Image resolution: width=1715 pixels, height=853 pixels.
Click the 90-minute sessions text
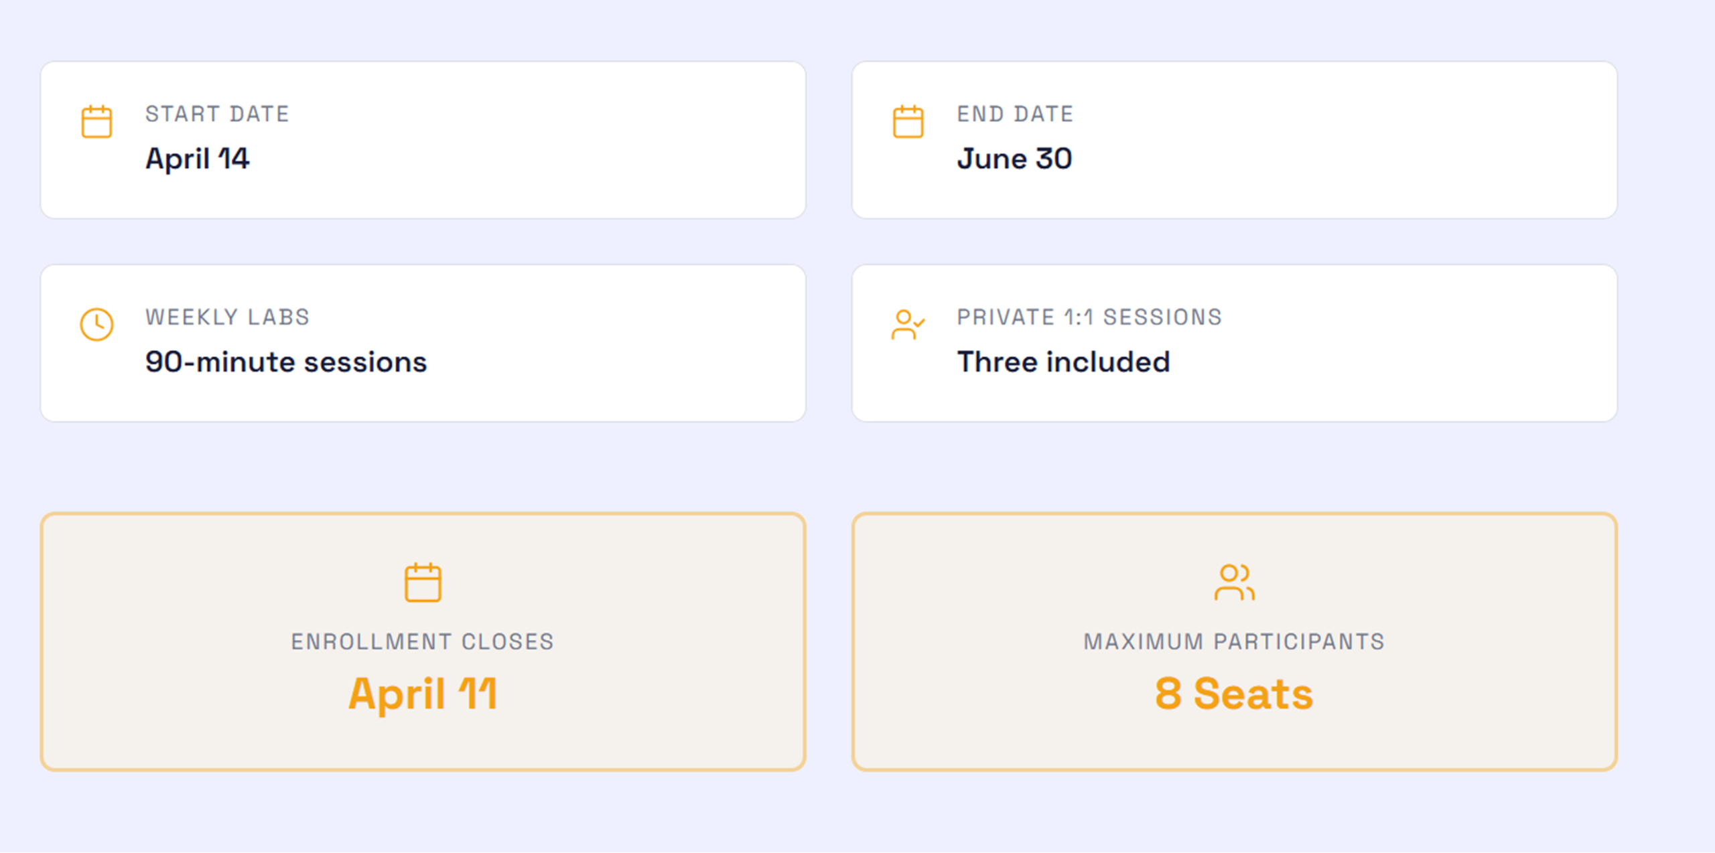coord(286,362)
